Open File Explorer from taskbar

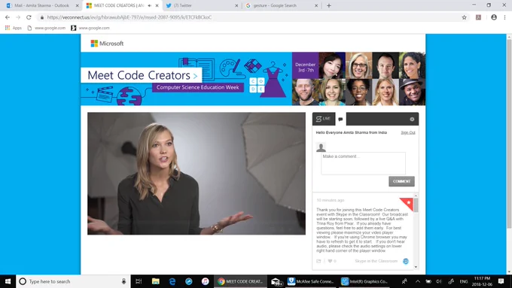pos(155,281)
